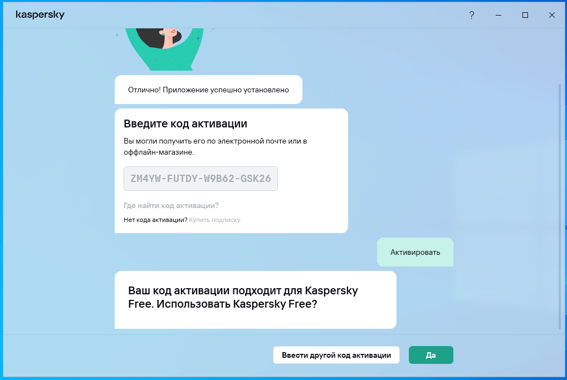Choose 'Ввести другой код активации' button
Screen dimensions: 567x380
tap(336, 355)
